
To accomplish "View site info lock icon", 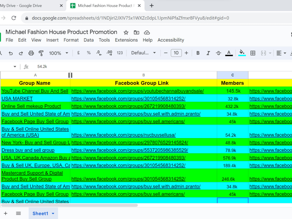I will 27,18.
